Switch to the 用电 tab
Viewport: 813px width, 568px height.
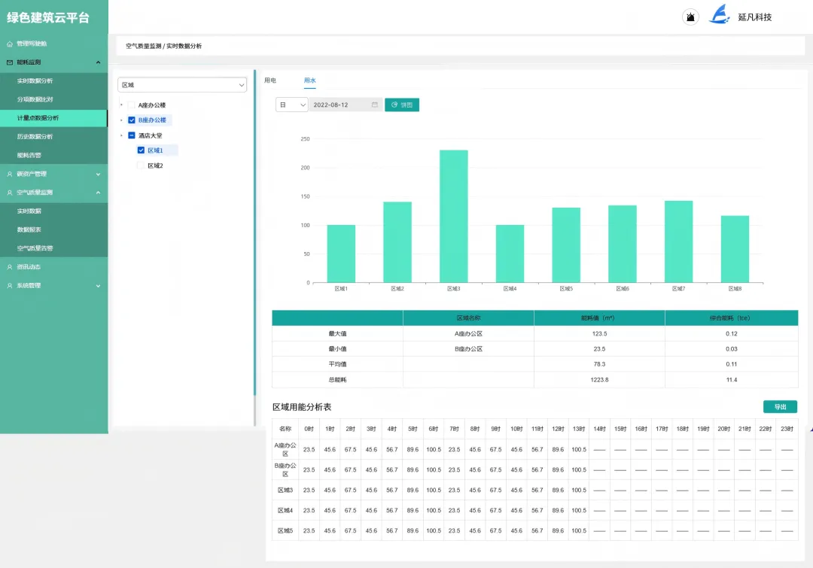click(x=270, y=80)
